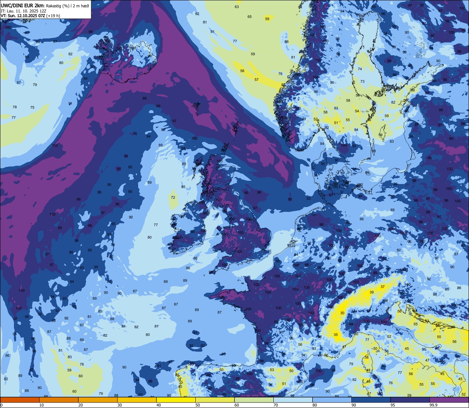Click the '63' value at the top
Image resolution: width=469 pixels, height=408 pixels.
237,7
